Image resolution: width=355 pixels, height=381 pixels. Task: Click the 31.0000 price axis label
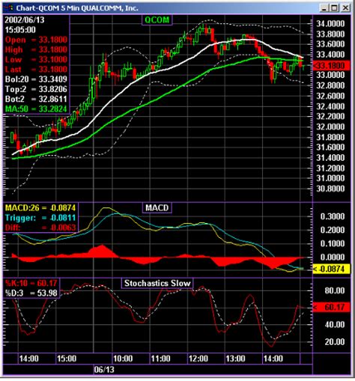click(330, 178)
